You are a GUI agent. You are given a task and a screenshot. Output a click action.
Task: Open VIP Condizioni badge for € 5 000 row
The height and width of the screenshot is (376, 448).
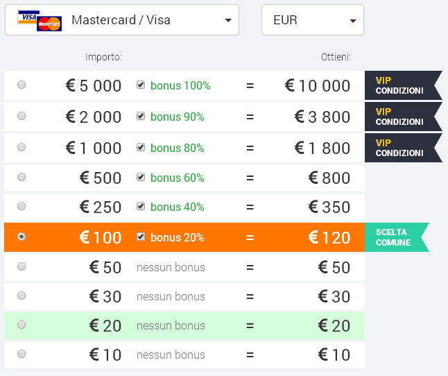point(404,85)
